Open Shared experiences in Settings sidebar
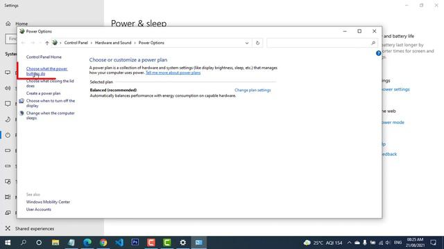 click(34, 228)
